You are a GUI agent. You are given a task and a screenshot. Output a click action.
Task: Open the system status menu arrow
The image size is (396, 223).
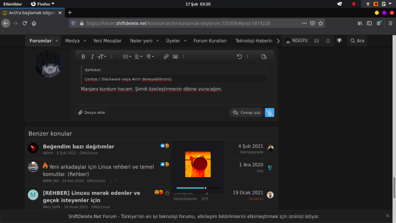[x=390, y=4]
